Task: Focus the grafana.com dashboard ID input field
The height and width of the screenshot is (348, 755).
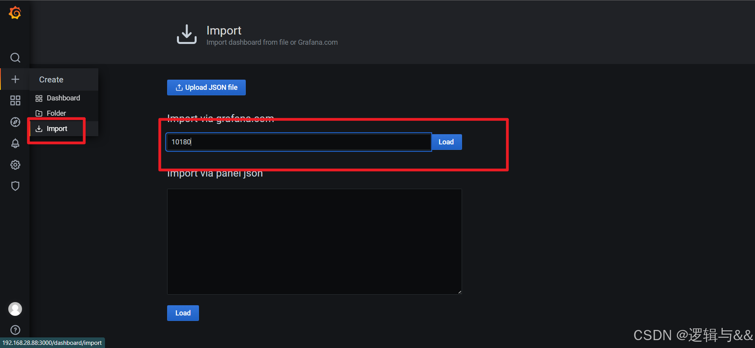Action: point(299,142)
